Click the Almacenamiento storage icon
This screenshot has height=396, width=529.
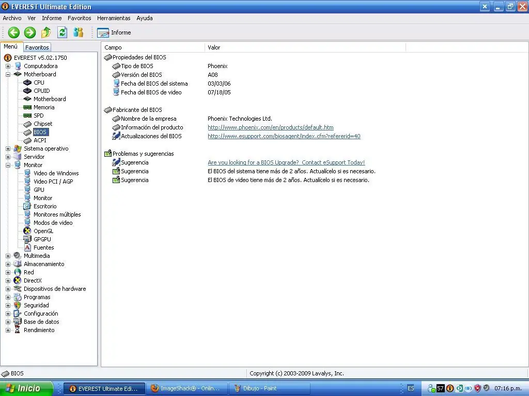coord(18,264)
